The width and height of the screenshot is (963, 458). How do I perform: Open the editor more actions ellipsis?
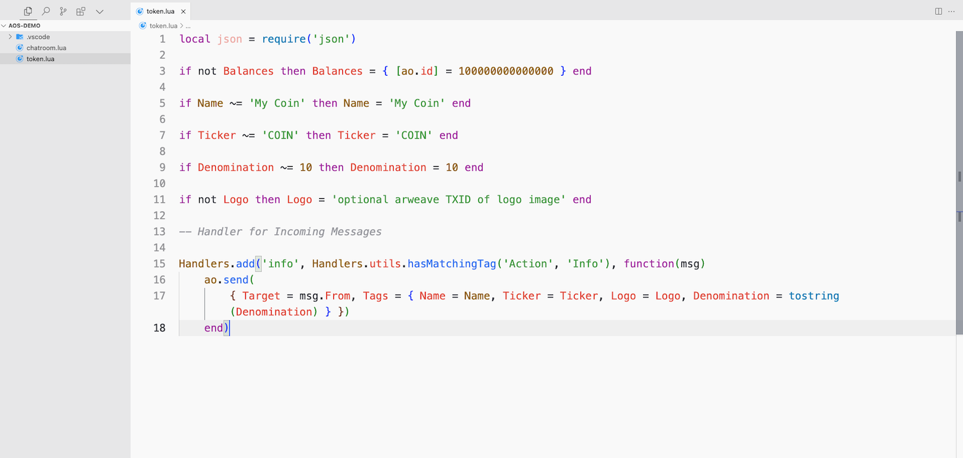click(x=952, y=11)
